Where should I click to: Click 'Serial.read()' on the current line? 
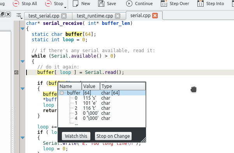pyautogui.click(x=103, y=72)
